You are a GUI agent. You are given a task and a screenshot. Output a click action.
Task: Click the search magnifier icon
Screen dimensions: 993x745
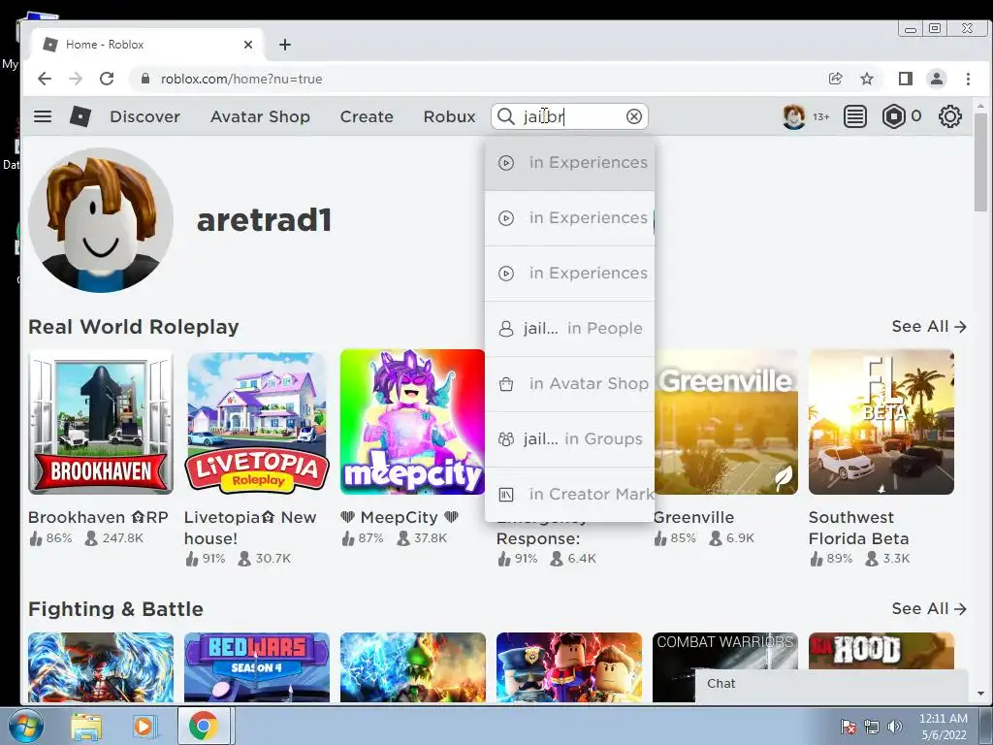(x=505, y=116)
